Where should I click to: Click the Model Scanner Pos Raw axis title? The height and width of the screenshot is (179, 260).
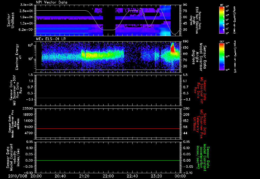coord(14,124)
